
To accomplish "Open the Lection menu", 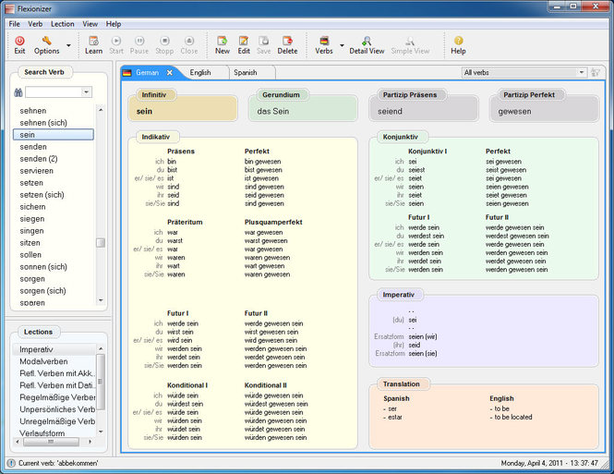I will (x=62, y=24).
